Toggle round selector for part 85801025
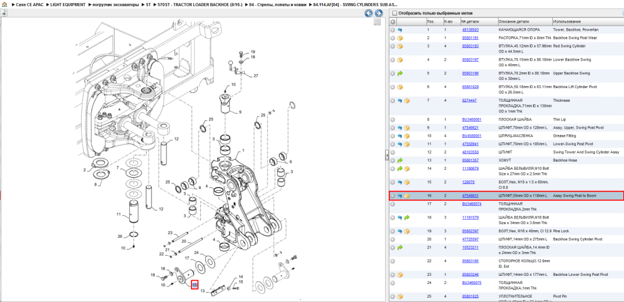Image resolution: width=624 pixels, height=302 pixels. pos(392,296)
